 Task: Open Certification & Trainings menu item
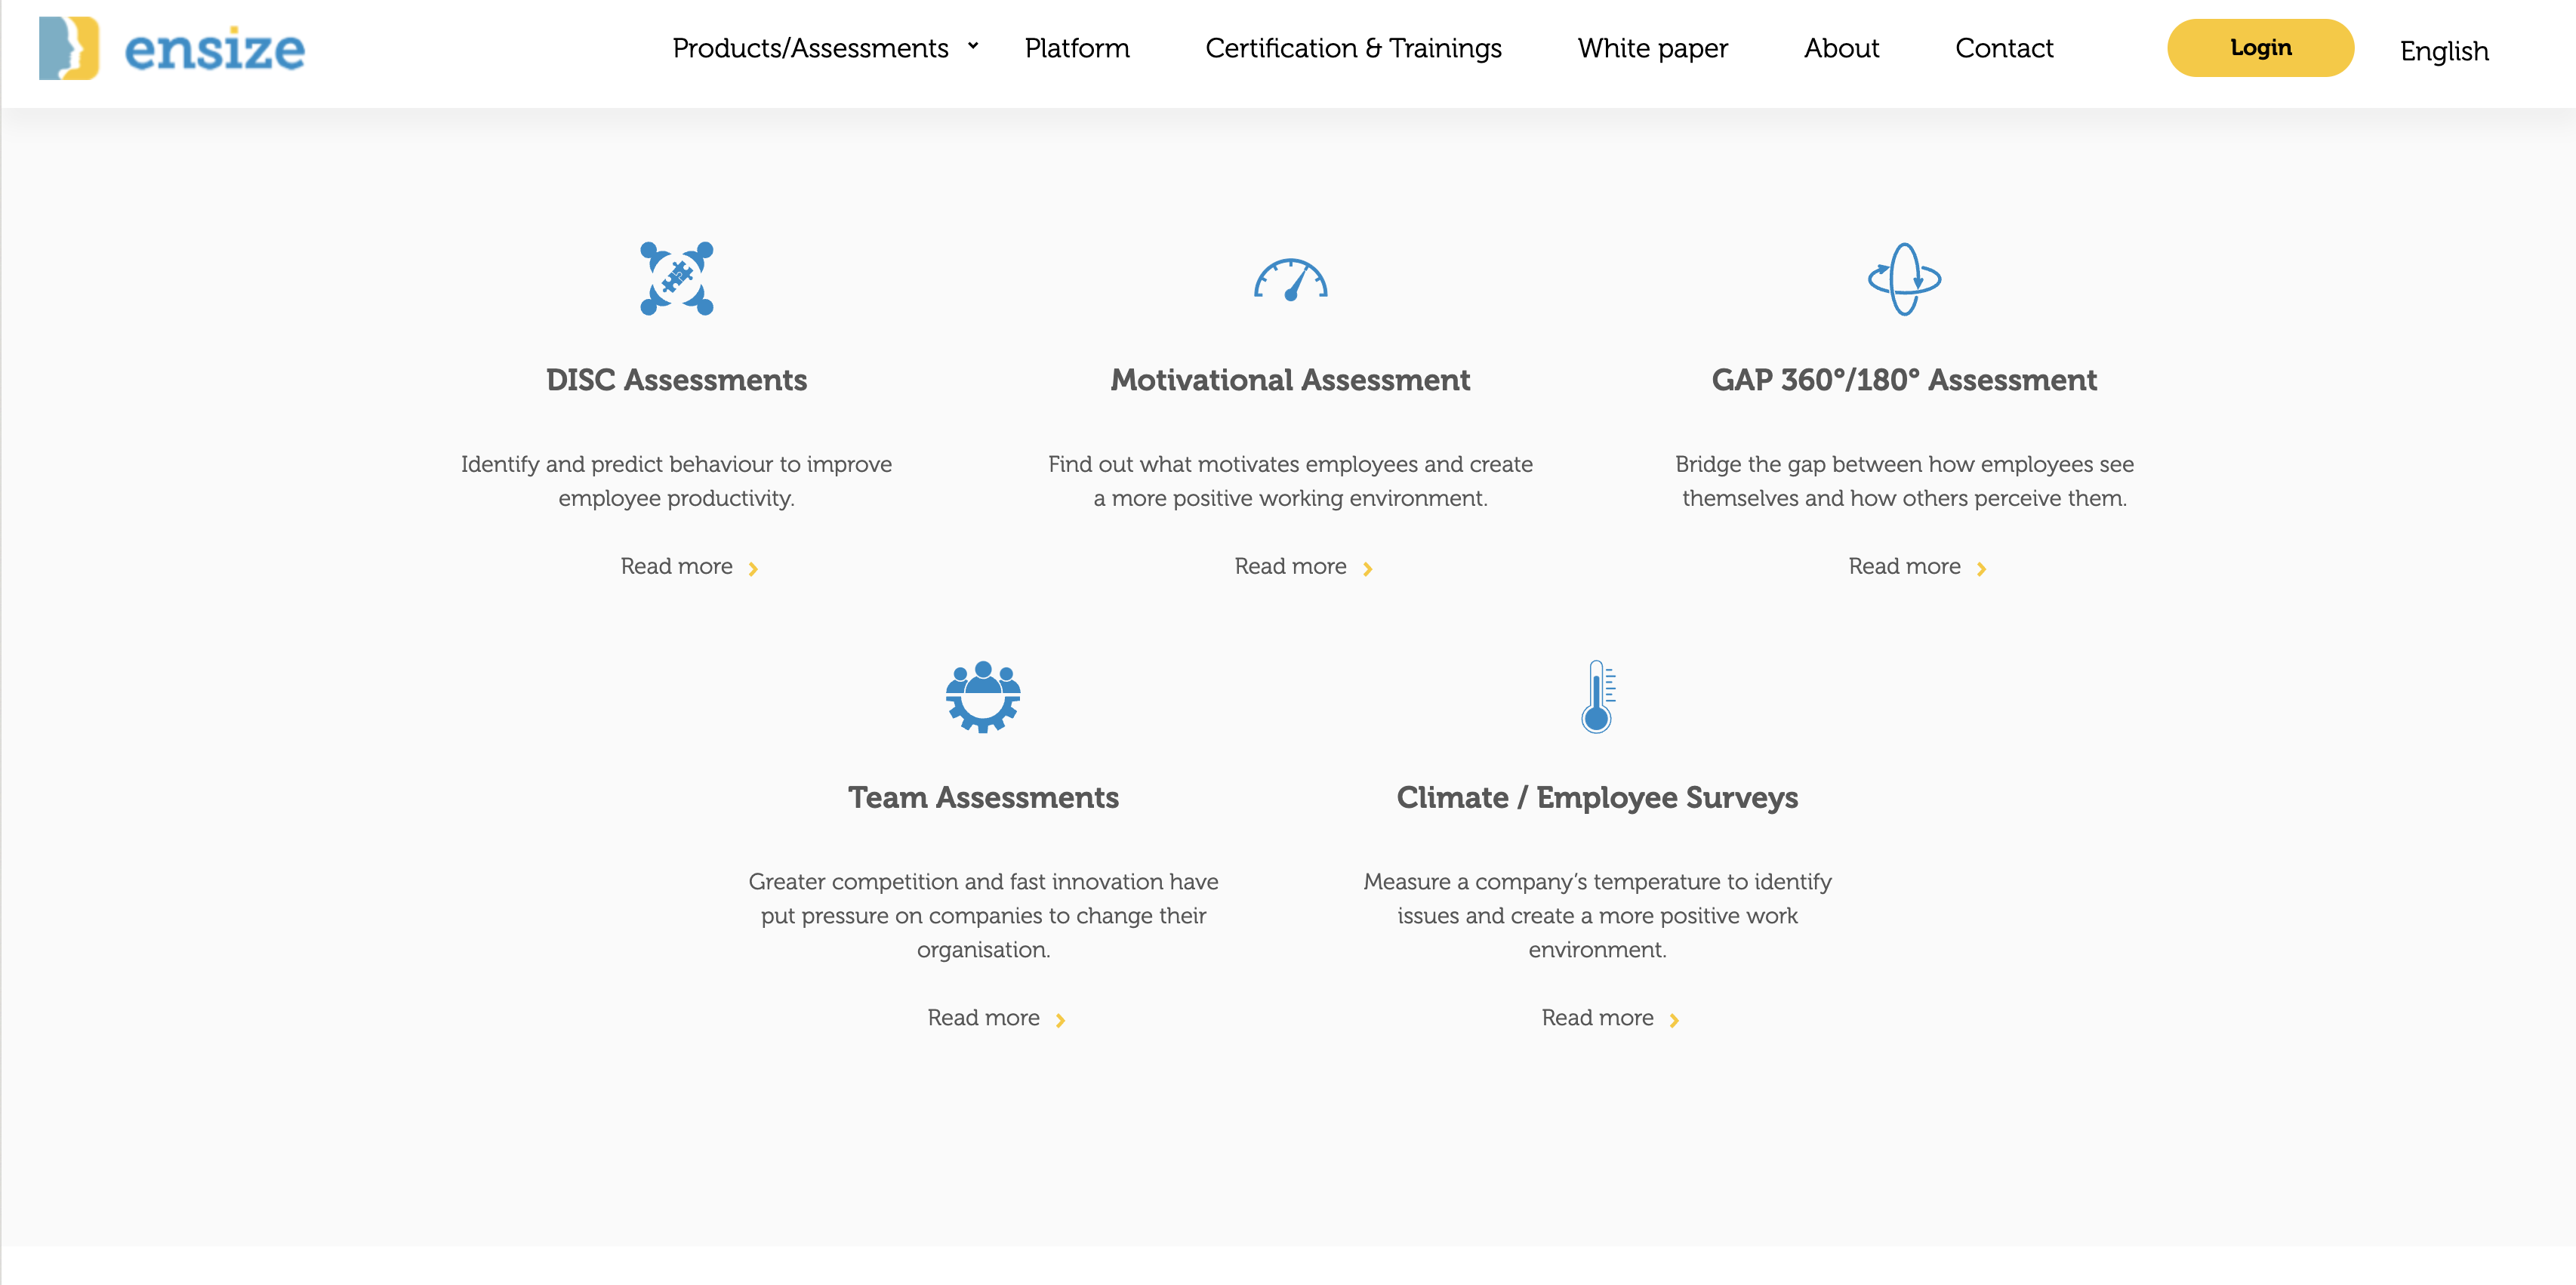coord(1353,48)
